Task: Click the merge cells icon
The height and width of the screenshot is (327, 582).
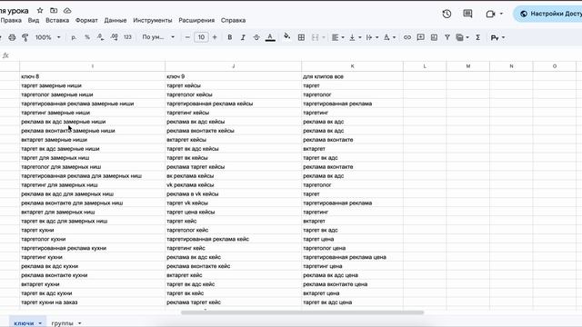Action: pyautogui.click(x=316, y=37)
